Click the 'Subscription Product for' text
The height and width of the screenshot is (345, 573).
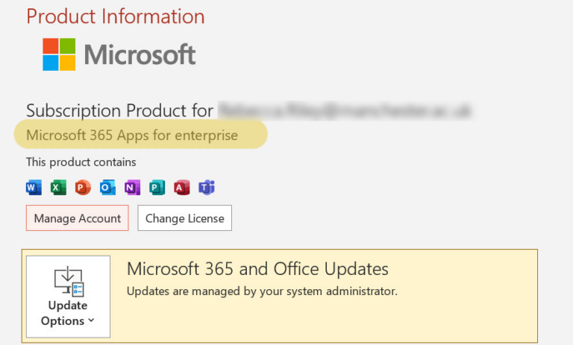[119, 111]
